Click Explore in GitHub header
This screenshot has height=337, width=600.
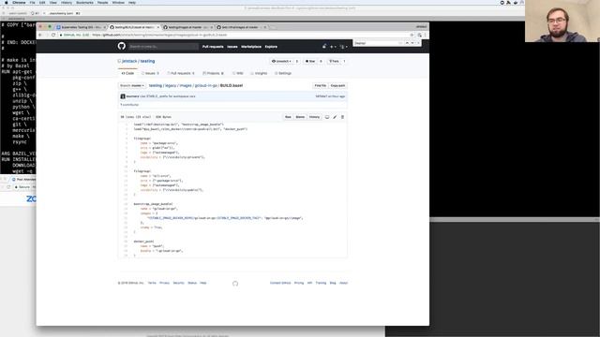click(271, 47)
